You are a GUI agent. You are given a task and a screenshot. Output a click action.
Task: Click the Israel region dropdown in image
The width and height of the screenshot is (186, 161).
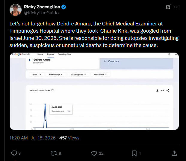[37, 75]
